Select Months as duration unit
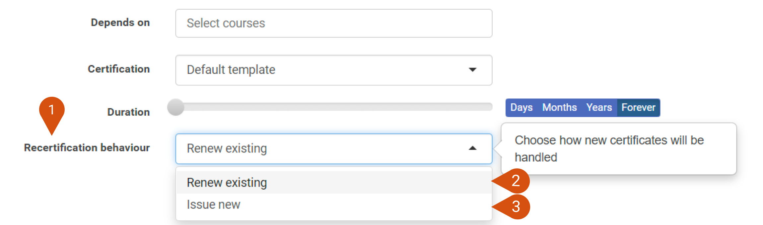This screenshot has height=225, width=763. (x=559, y=107)
